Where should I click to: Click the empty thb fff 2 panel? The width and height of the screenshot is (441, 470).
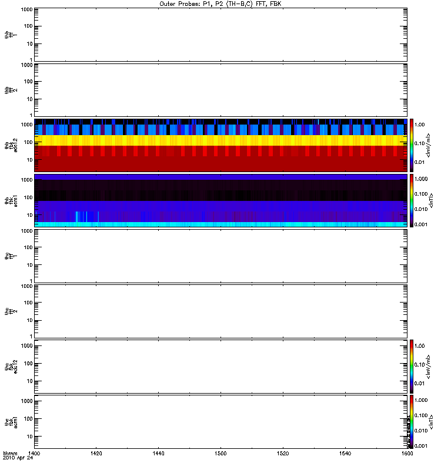click(x=220, y=90)
